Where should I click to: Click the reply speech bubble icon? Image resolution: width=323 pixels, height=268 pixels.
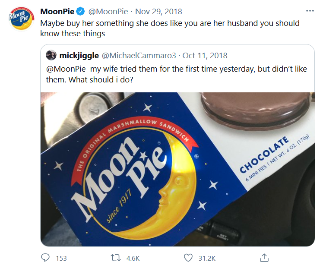point(46,258)
